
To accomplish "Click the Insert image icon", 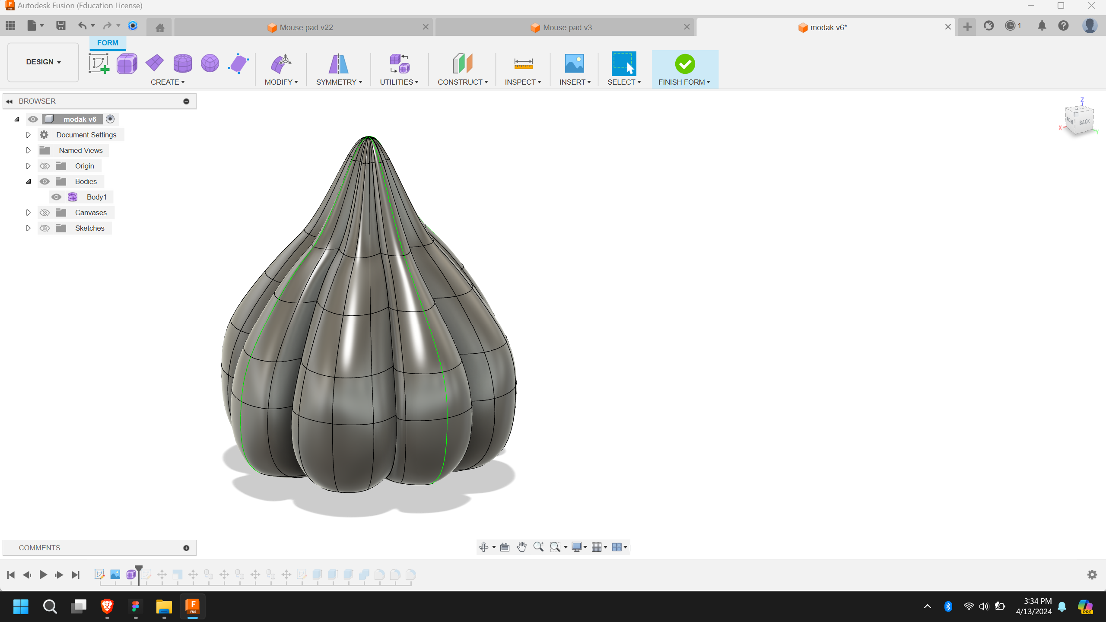I will 575,63.
